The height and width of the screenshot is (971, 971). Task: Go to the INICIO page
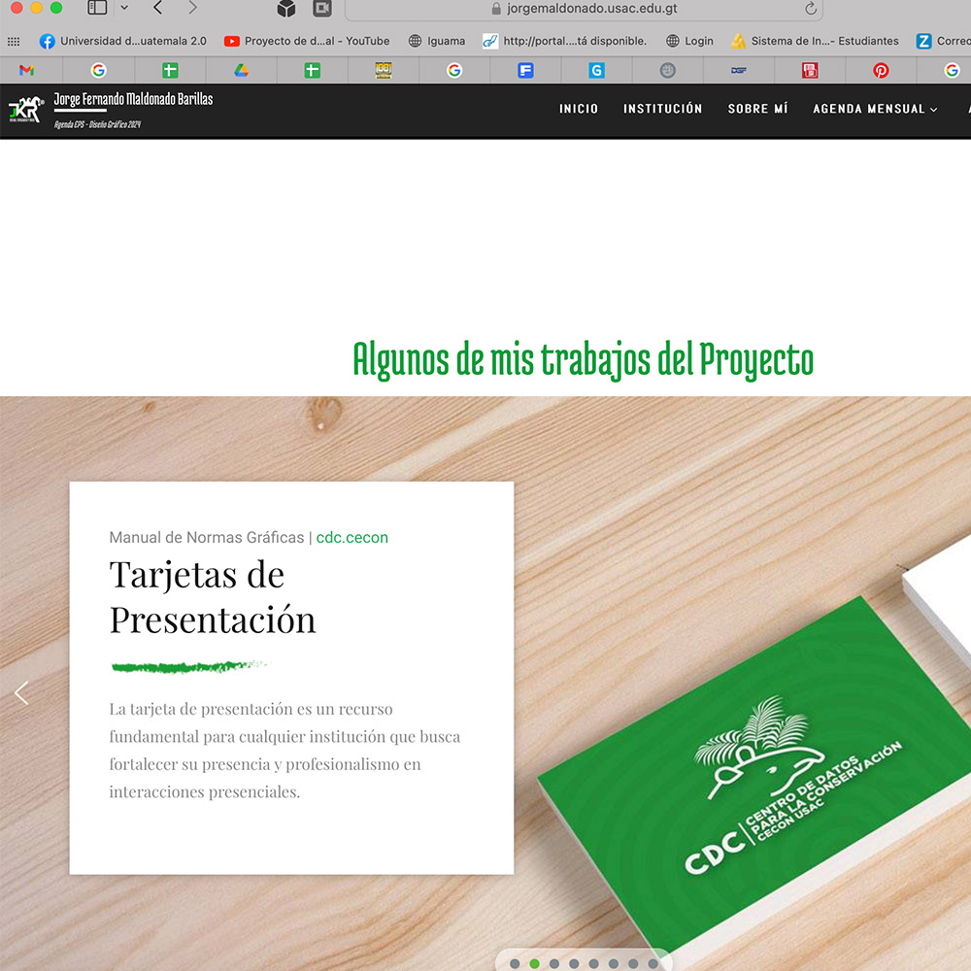click(579, 109)
